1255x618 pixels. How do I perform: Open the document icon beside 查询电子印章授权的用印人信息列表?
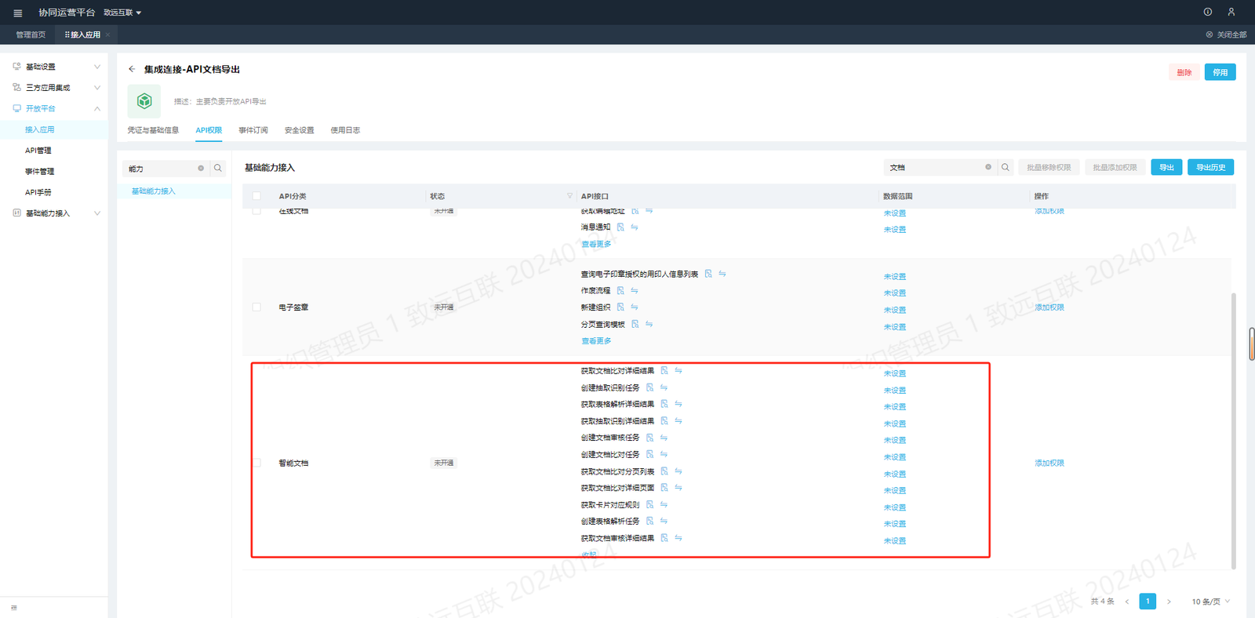708,274
